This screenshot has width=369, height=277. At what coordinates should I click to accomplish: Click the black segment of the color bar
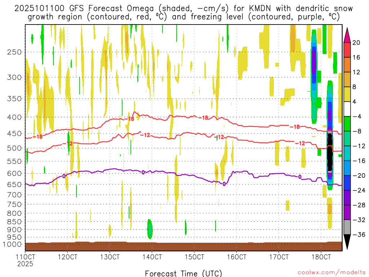(347, 242)
